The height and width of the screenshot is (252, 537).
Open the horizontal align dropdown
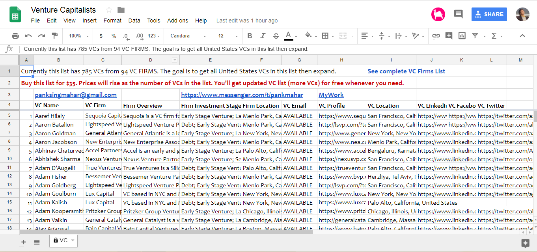[367, 36]
